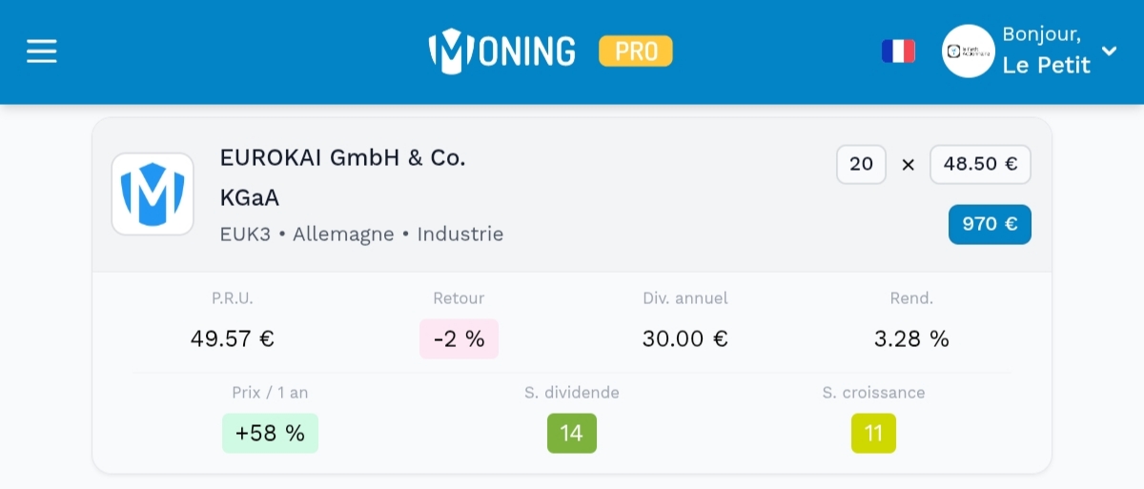Click the dividend score 14 badge
Image resolution: width=1144 pixels, height=489 pixels.
point(571,433)
